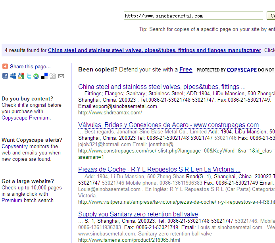Open 'Válvulas, Bridas y Conexiones de Acero' result
The height and width of the screenshot is (243, 275).
(x=168, y=125)
